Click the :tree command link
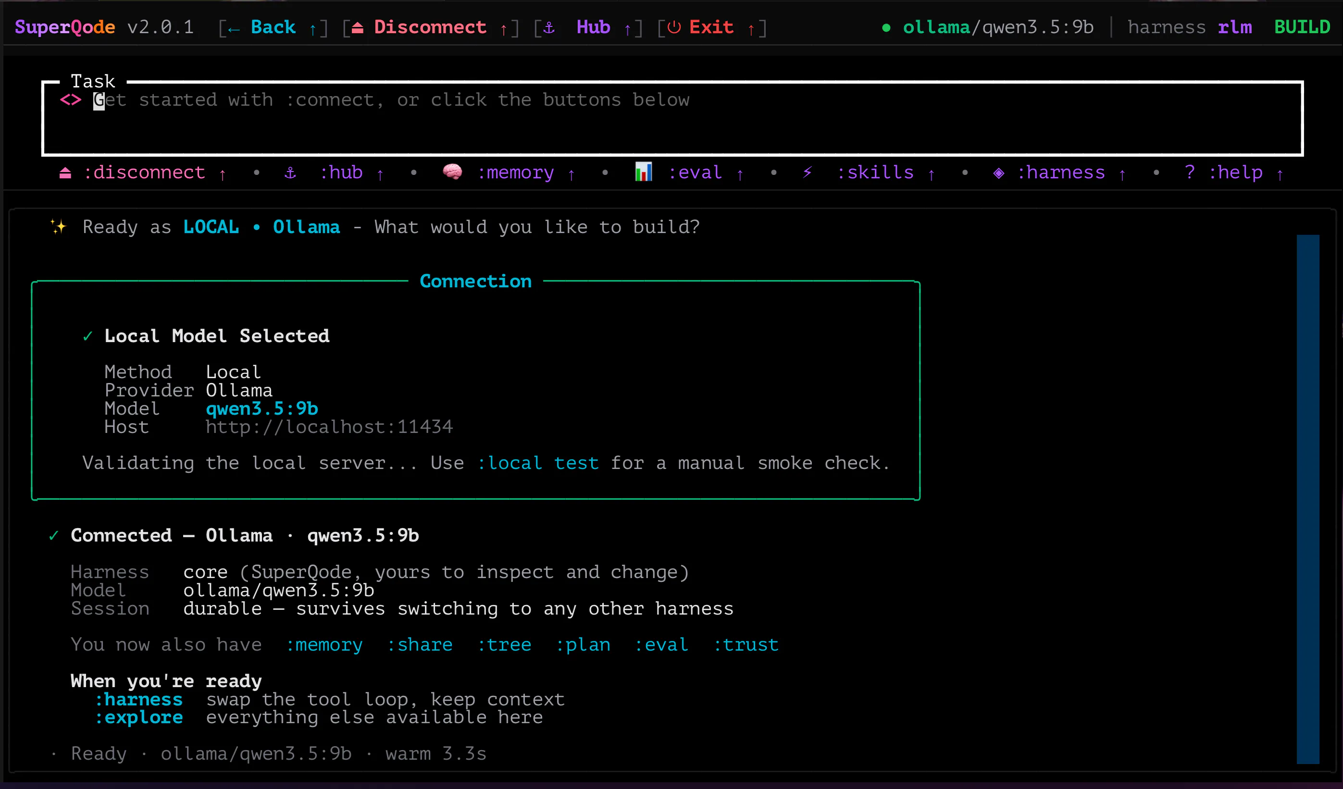The height and width of the screenshot is (789, 1343). (504, 645)
